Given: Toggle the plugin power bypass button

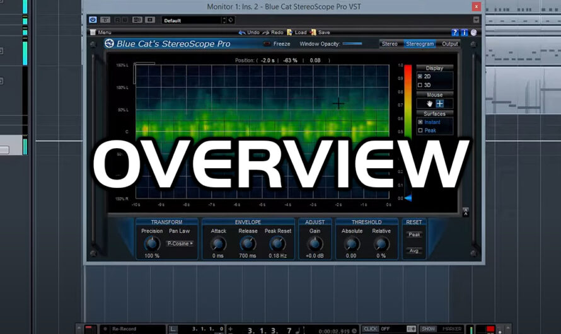Looking at the screenshot, I should pos(93,20).
